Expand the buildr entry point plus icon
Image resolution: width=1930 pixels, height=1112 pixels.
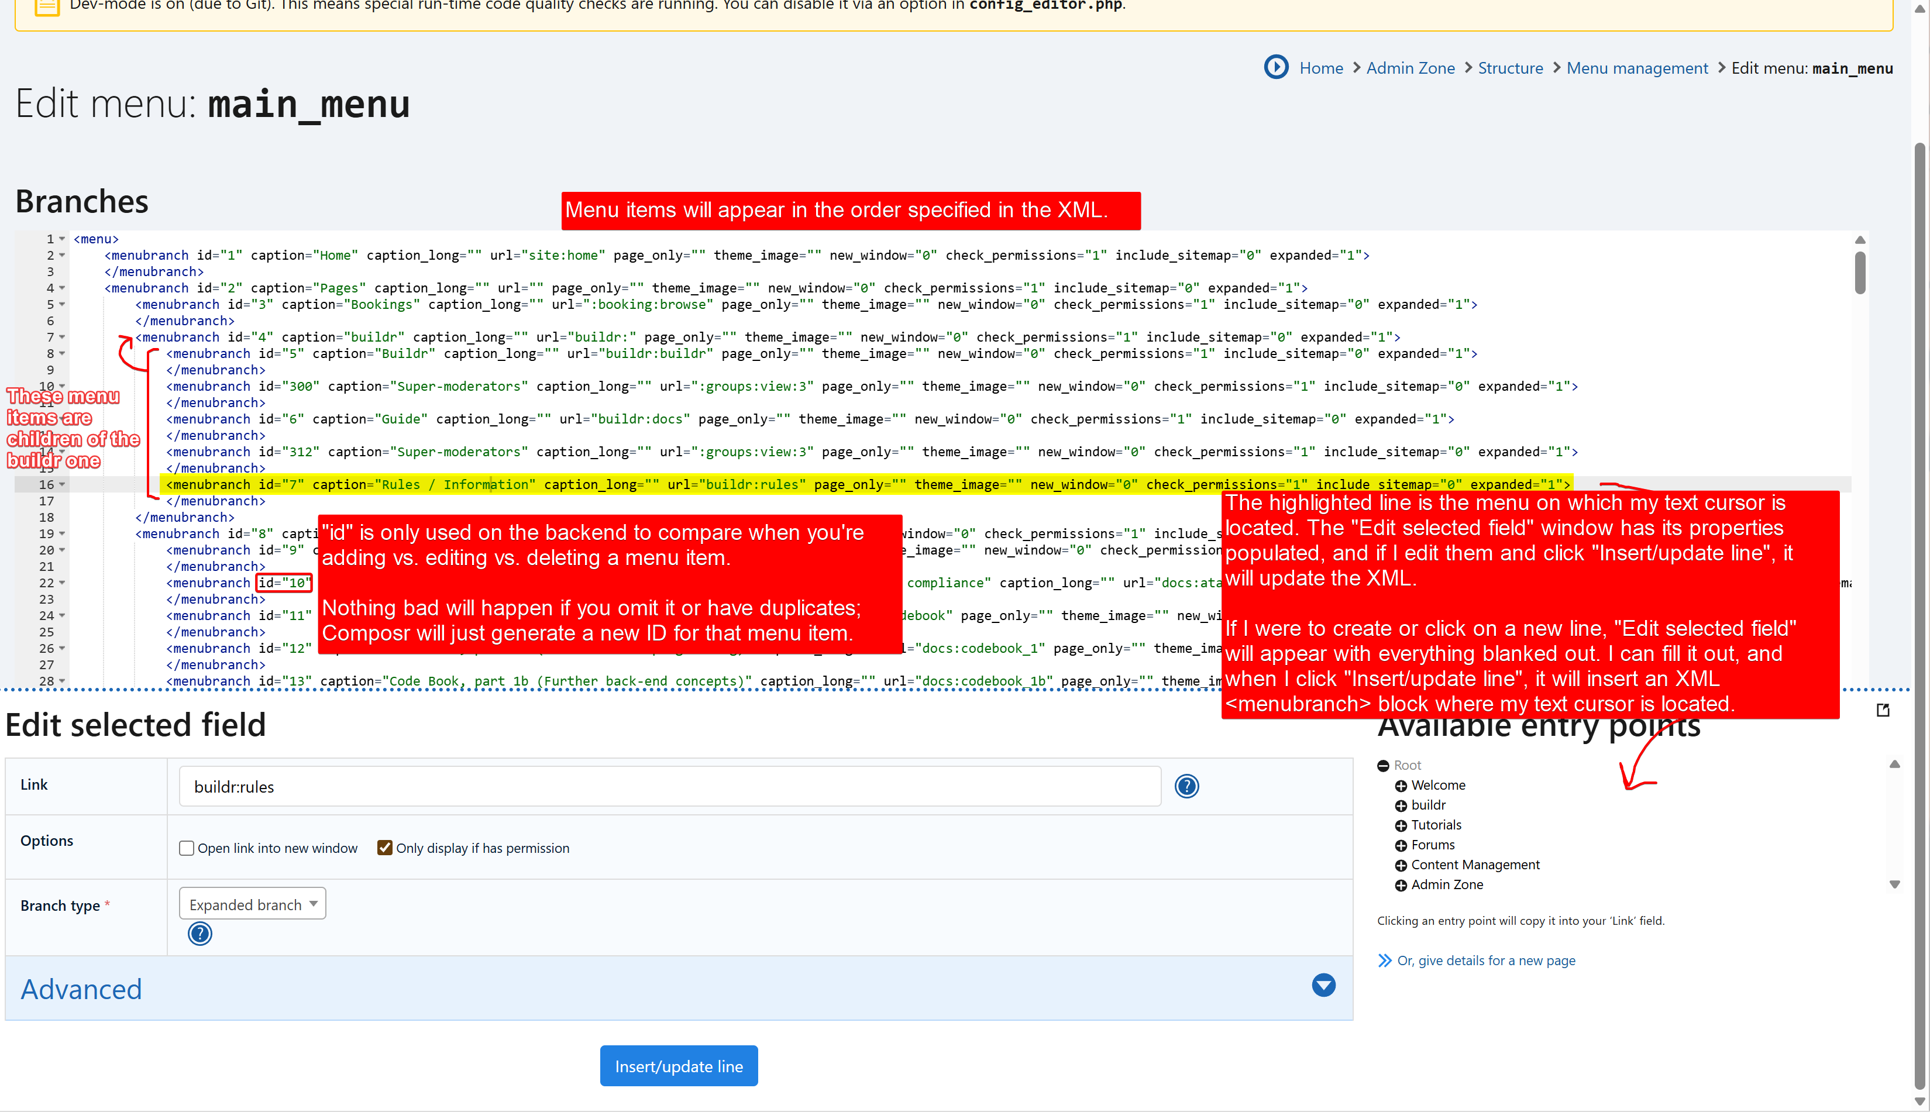click(1401, 805)
